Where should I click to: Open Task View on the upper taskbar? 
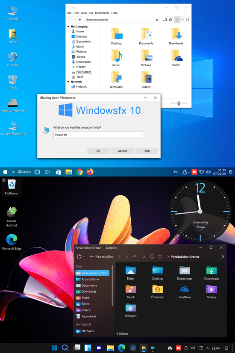point(47,172)
